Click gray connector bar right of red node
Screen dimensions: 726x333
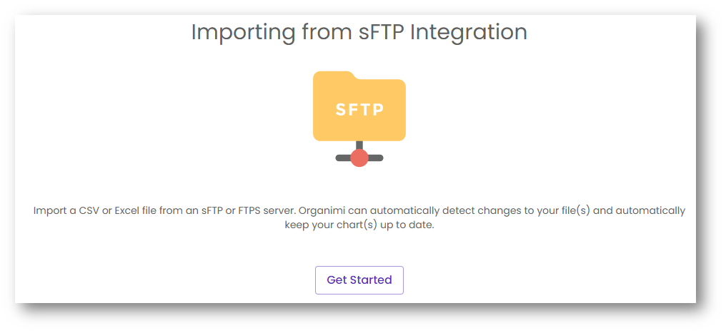[376, 158]
